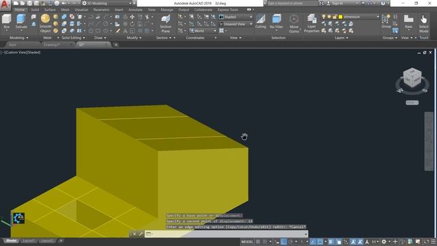The image size is (437, 246).
Task: Select the Model layout tab
Action: [11, 241]
